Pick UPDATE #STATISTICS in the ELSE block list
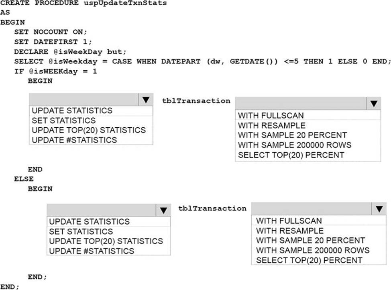This screenshot has width=391, height=290. [92, 251]
